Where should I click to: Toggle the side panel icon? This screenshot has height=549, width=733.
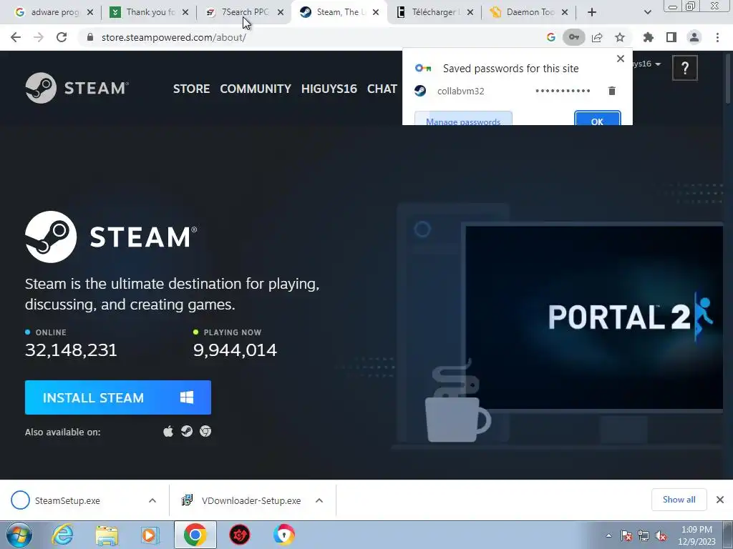pos(671,37)
